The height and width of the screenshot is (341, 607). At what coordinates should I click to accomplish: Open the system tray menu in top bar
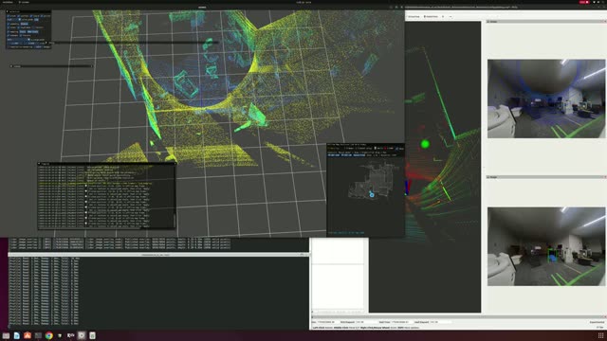point(598,2)
